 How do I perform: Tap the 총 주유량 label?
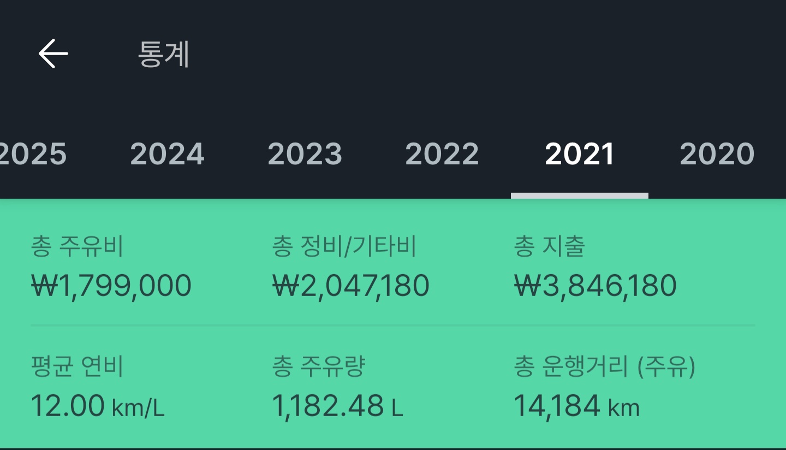[x=318, y=366]
